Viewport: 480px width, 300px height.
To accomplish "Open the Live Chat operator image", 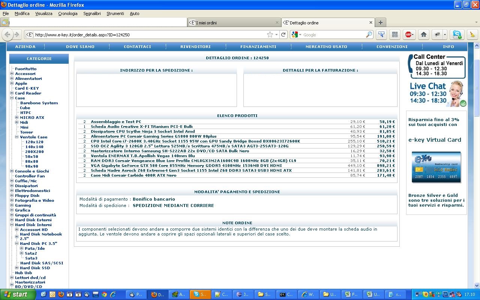I will point(438,94).
